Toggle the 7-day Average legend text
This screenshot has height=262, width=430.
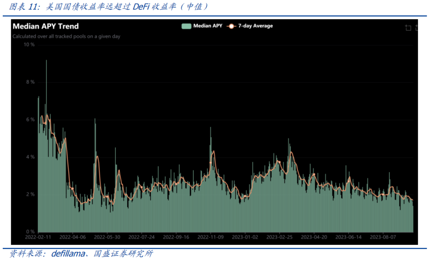(255, 26)
